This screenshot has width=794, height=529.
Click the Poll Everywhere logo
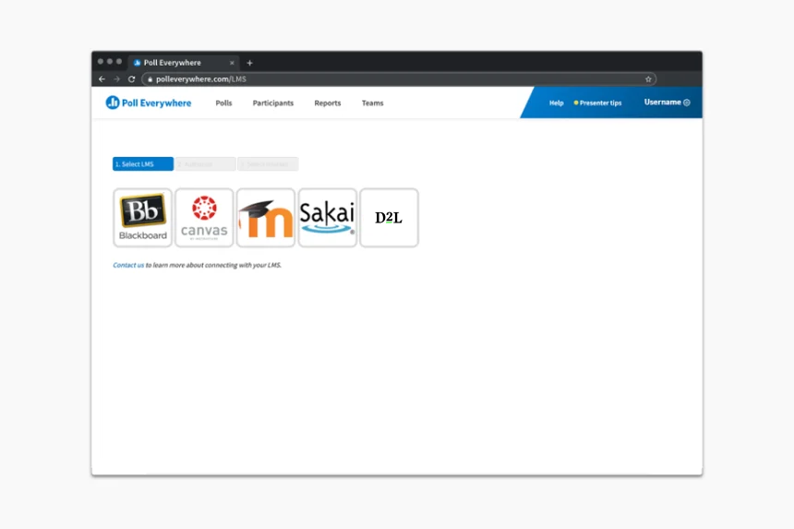tap(149, 102)
